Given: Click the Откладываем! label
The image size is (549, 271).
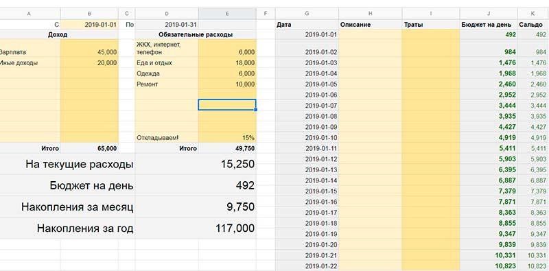Looking at the screenshot, I should 167,138.
